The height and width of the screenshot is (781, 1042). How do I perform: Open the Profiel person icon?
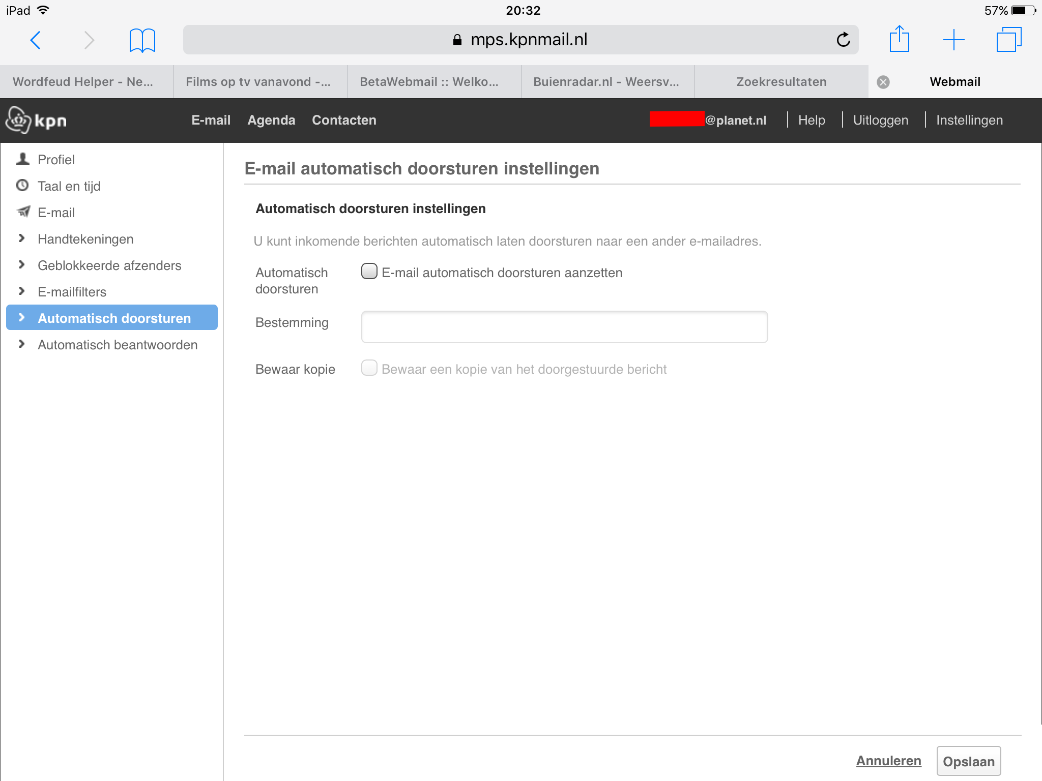(23, 159)
